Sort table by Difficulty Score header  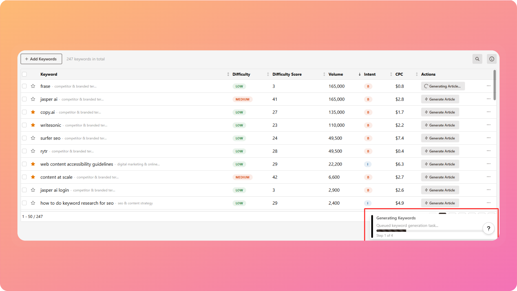tap(287, 74)
